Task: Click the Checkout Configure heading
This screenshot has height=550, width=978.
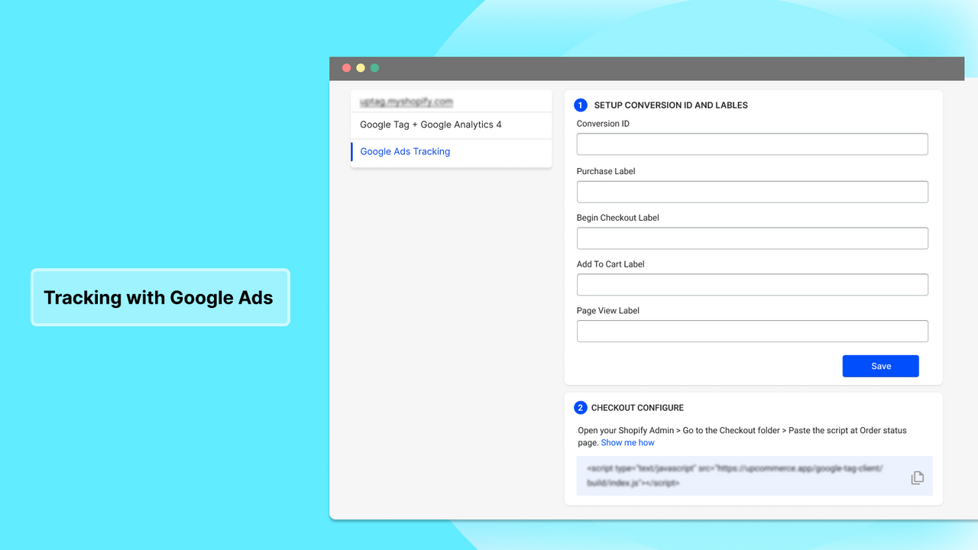Action: click(637, 408)
